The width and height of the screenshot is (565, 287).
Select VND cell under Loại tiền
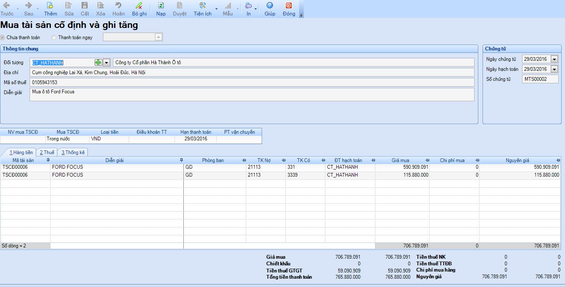click(x=109, y=139)
